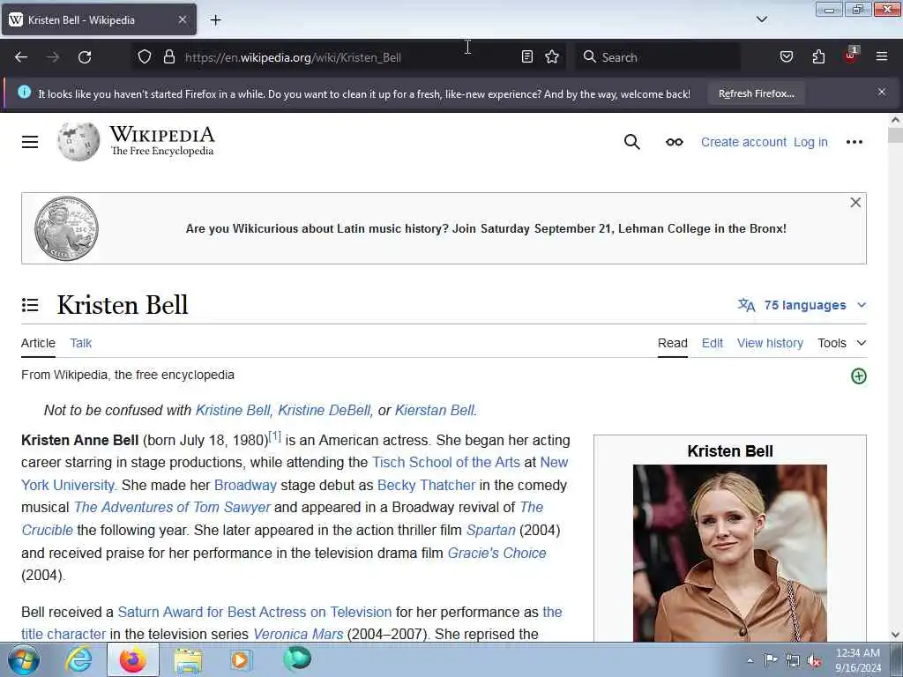Image resolution: width=903 pixels, height=677 pixels.
Task: Open the green round taskbar app icon
Action: point(297,659)
